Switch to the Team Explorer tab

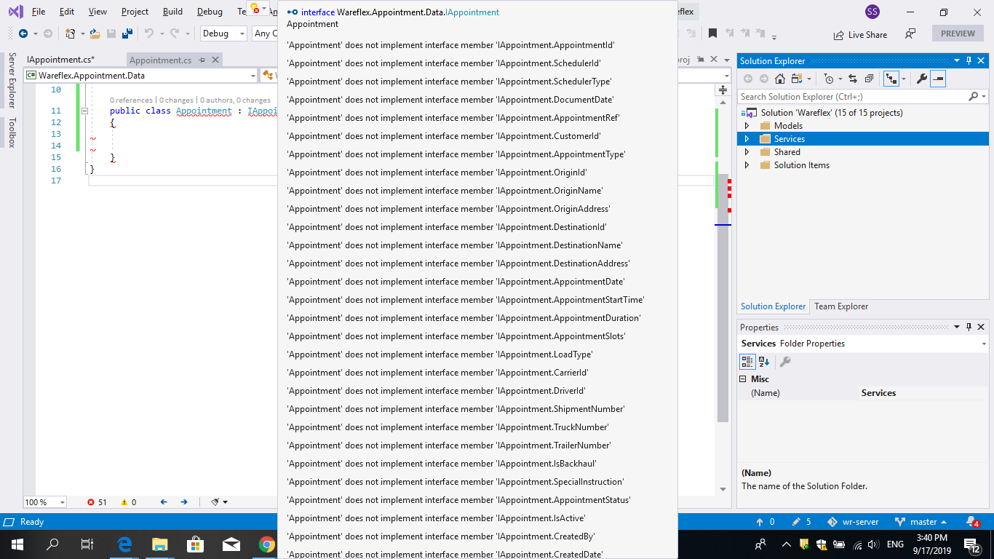(840, 306)
